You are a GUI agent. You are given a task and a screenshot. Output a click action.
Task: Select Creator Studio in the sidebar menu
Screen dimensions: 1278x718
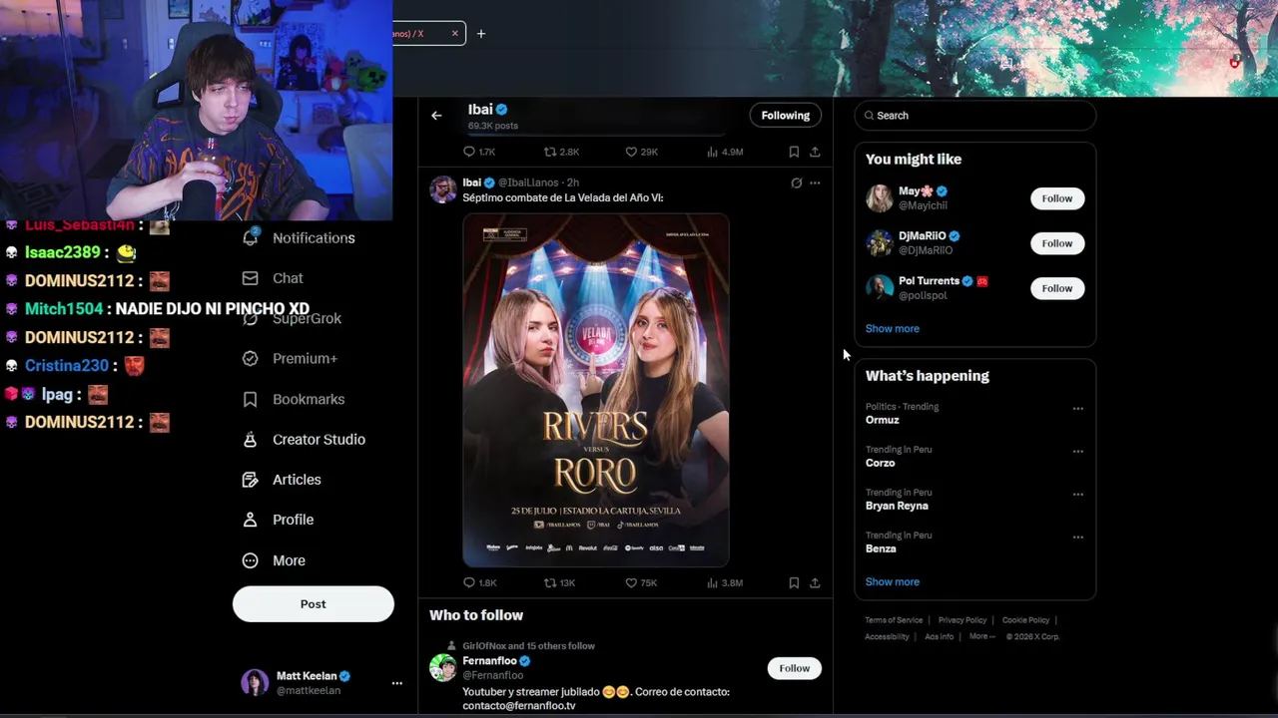(x=319, y=439)
